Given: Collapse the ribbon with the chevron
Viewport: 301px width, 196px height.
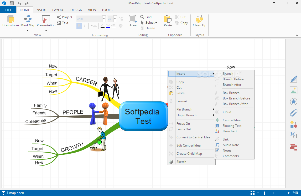Looking at the screenshot, I should (x=297, y=35).
